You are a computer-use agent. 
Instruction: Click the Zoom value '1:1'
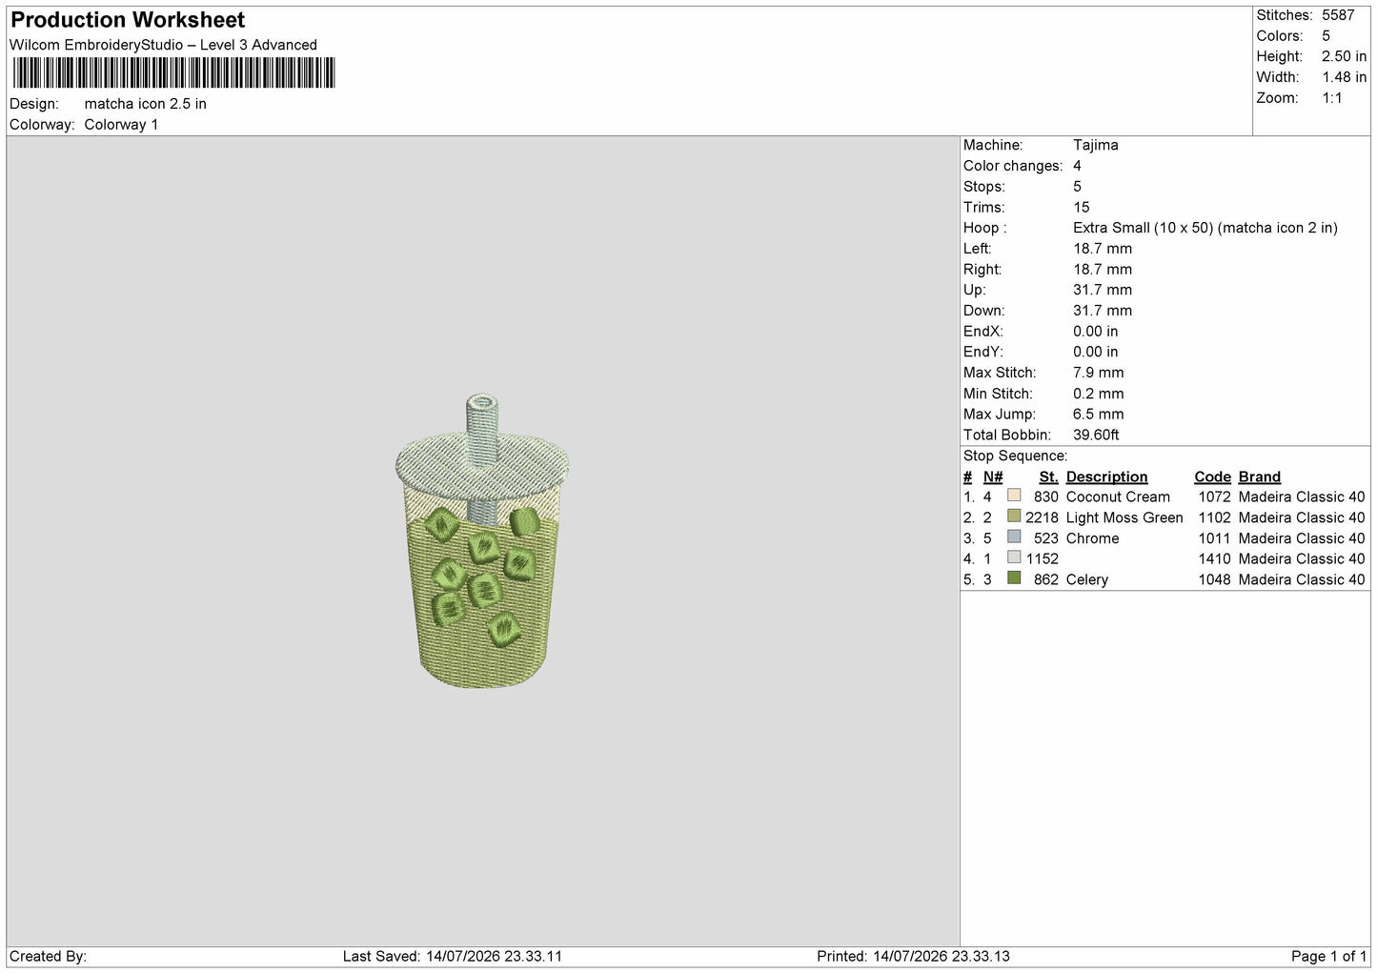click(1332, 98)
